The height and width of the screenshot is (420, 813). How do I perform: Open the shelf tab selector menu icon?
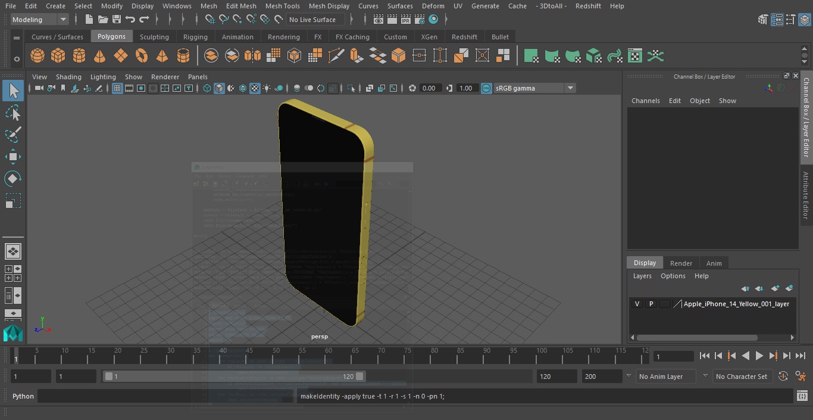pyautogui.click(x=17, y=37)
